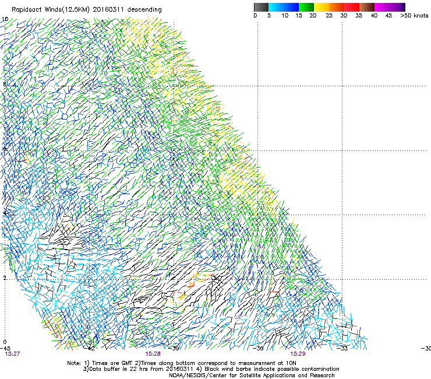Click the yellow 20-25 knots color band
This screenshot has height=379, width=431.
click(322, 7)
